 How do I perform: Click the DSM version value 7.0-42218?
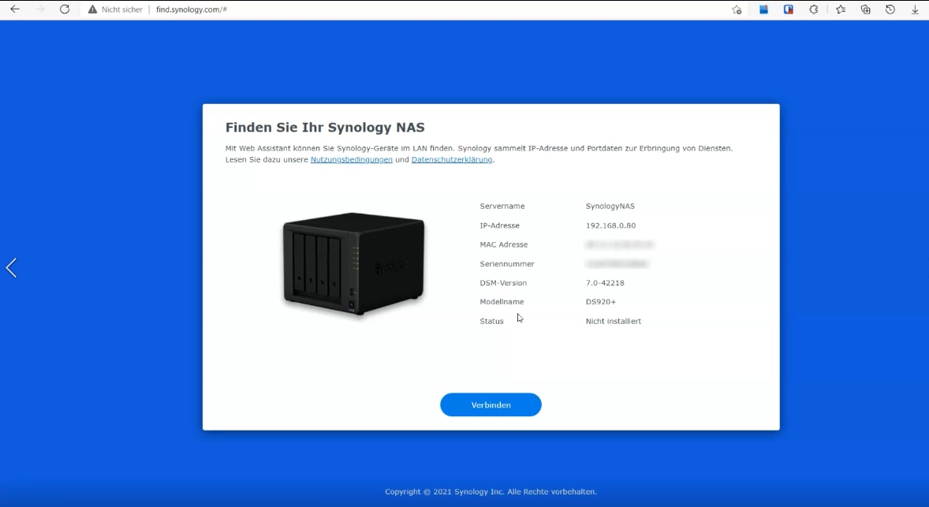coord(605,283)
